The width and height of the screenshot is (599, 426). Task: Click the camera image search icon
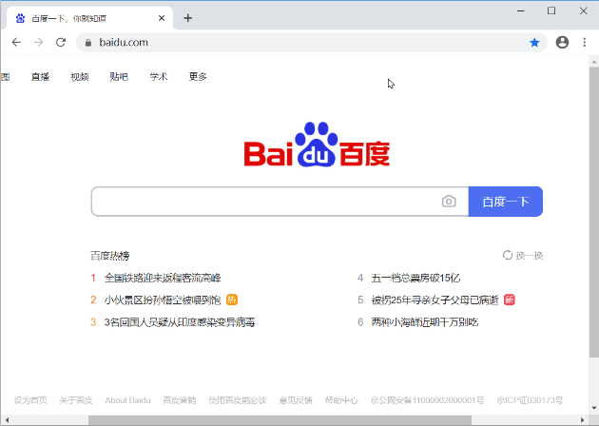449,201
